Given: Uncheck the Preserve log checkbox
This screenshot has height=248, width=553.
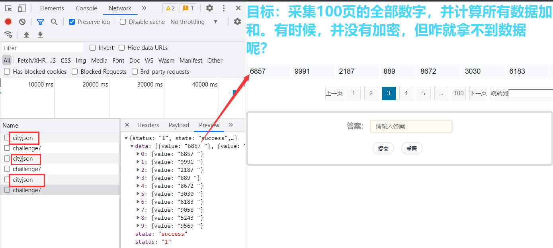Looking at the screenshot, I should pos(72,22).
